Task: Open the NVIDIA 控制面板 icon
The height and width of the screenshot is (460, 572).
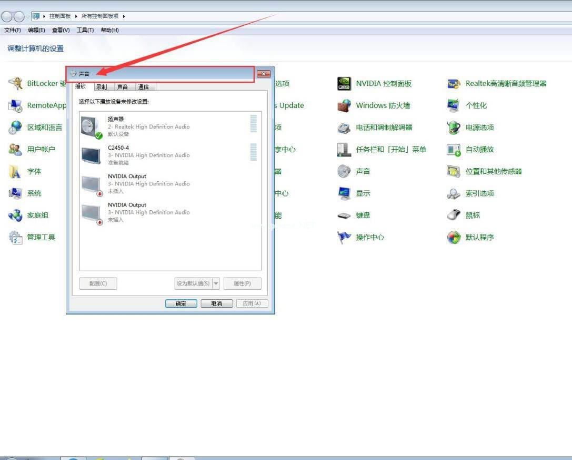Action: (344, 84)
